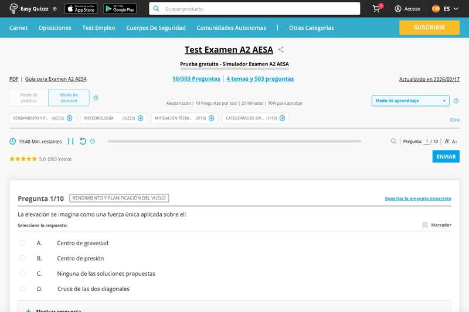This screenshot has width=469, height=312.
Task: Open the PDF link
Action: click(x=13, y=79)
